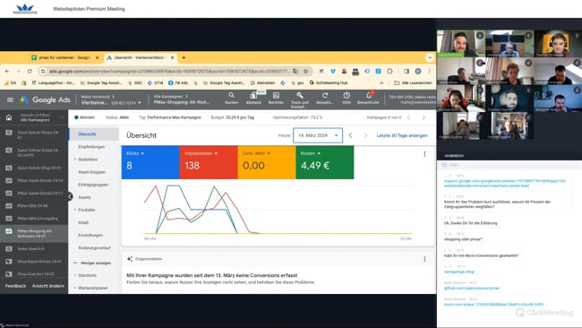Viewport: 582px width, 328px height.
Task: Reload the browser page
Action: click(30, 71)
